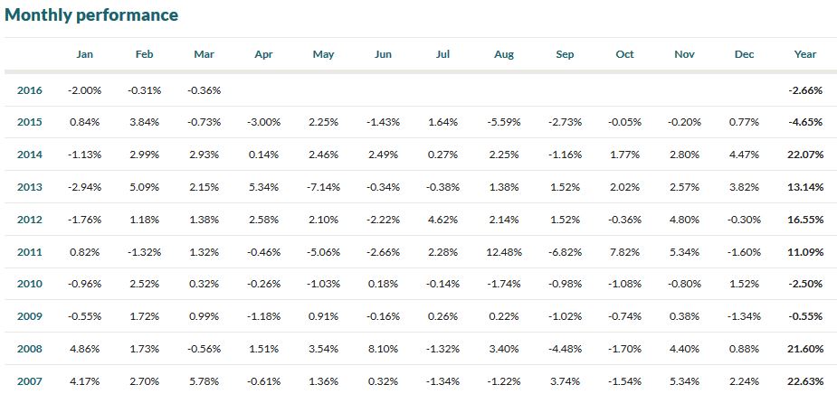Select the 2013 year label
The image size is (837, 394).
click(30, 187)
